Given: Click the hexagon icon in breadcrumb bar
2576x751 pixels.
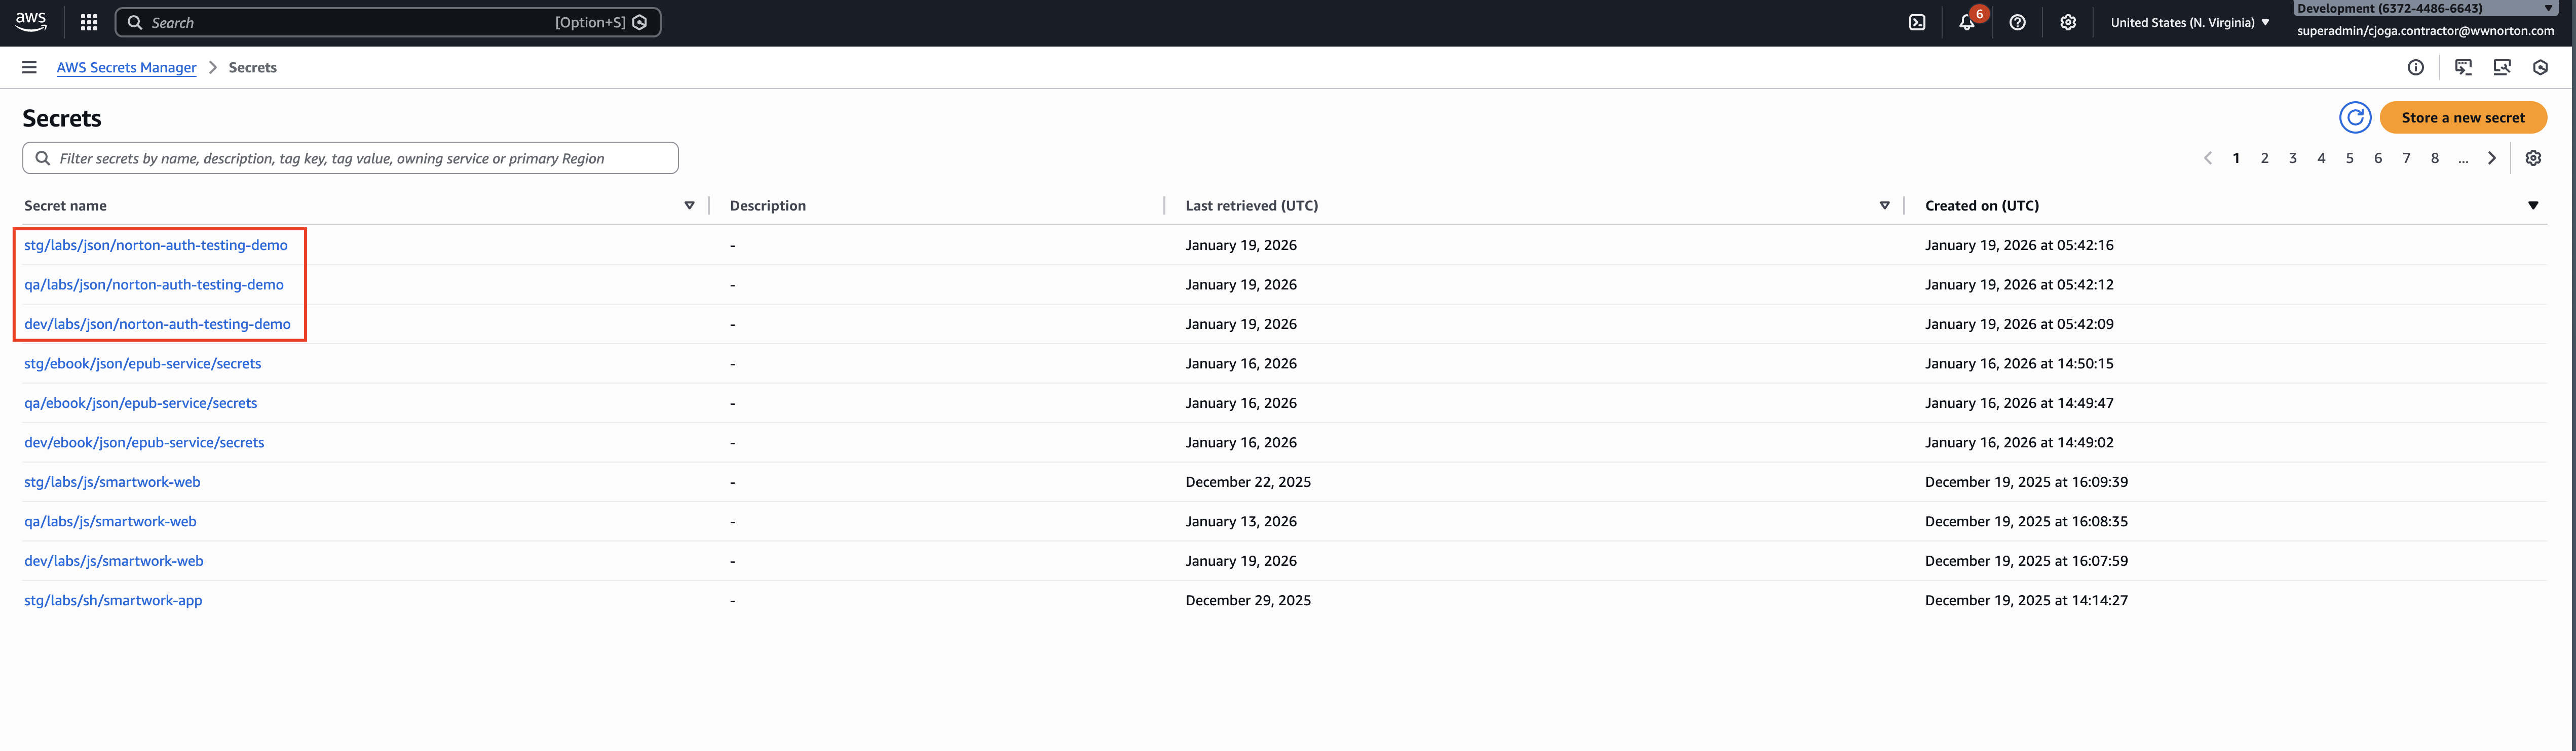Looking at the screenshot, I should click(2540, 67).
